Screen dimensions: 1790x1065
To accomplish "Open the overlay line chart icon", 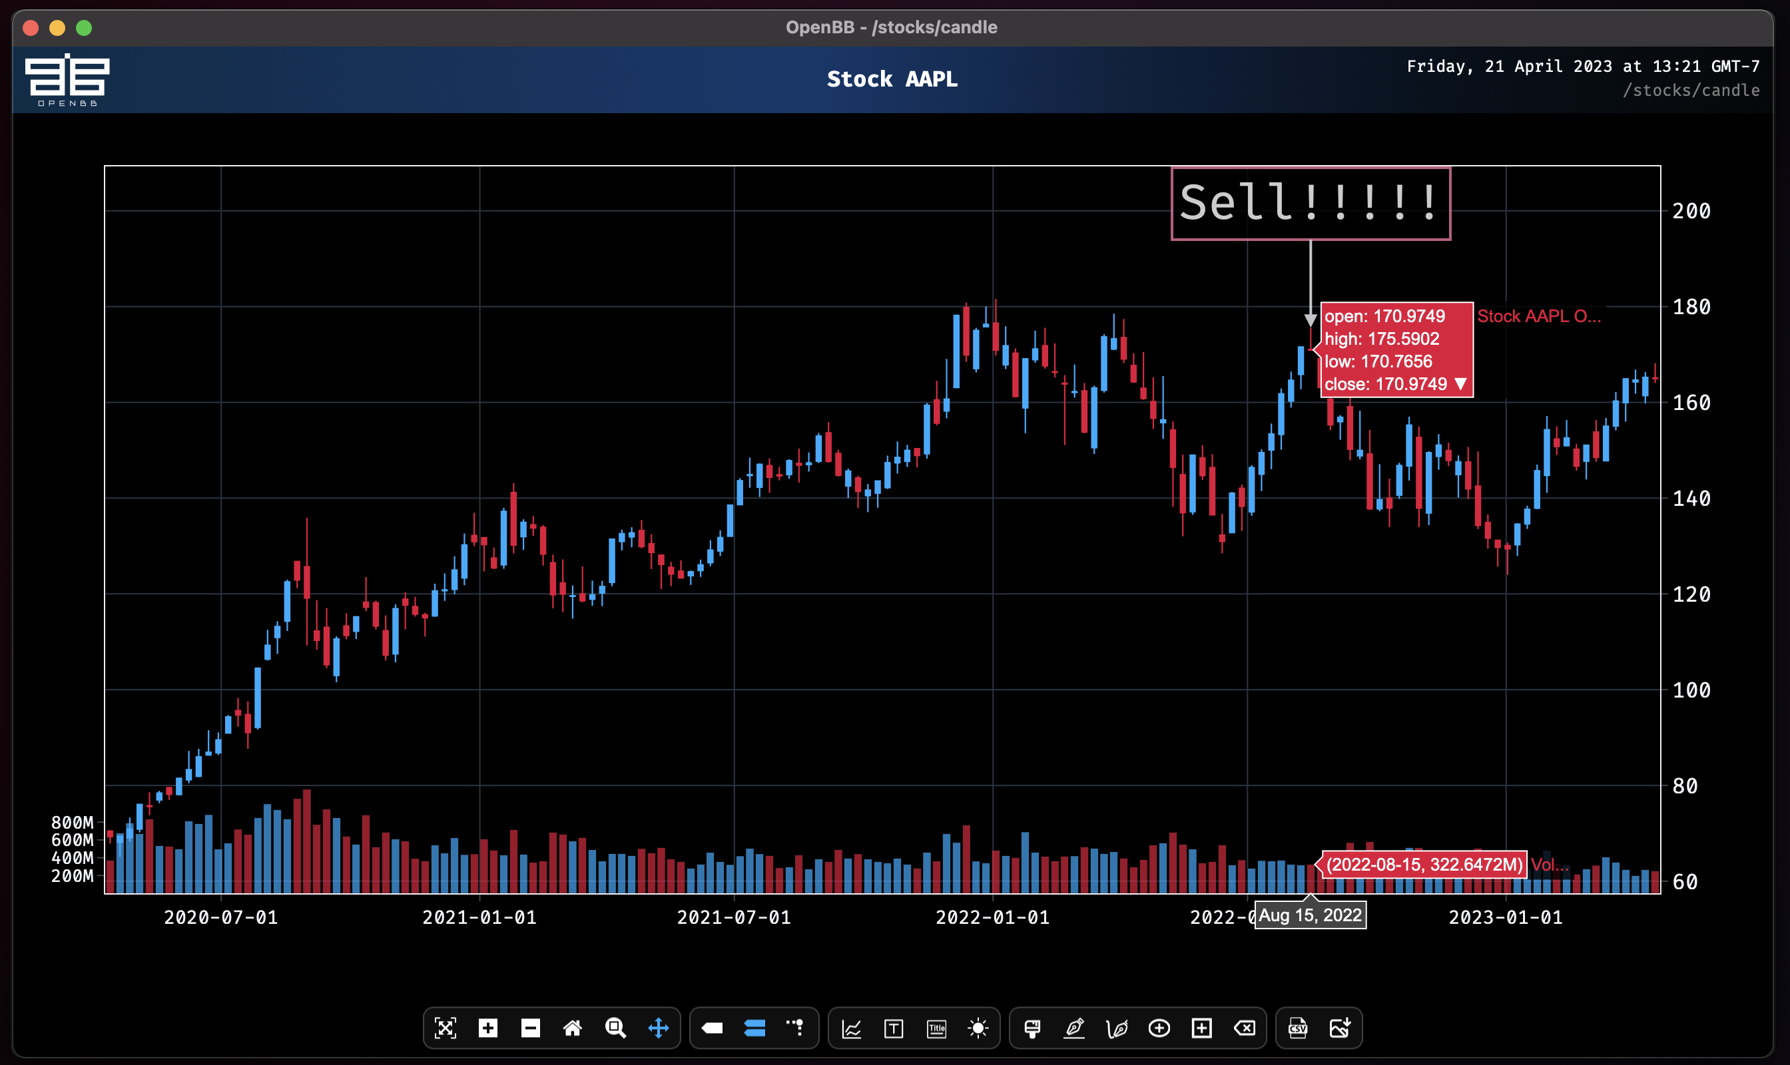I will point(852,1028).
